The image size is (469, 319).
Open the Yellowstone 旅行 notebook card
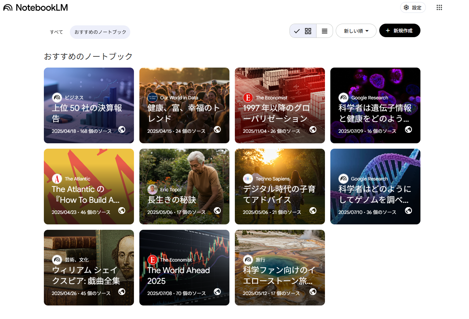280,268
